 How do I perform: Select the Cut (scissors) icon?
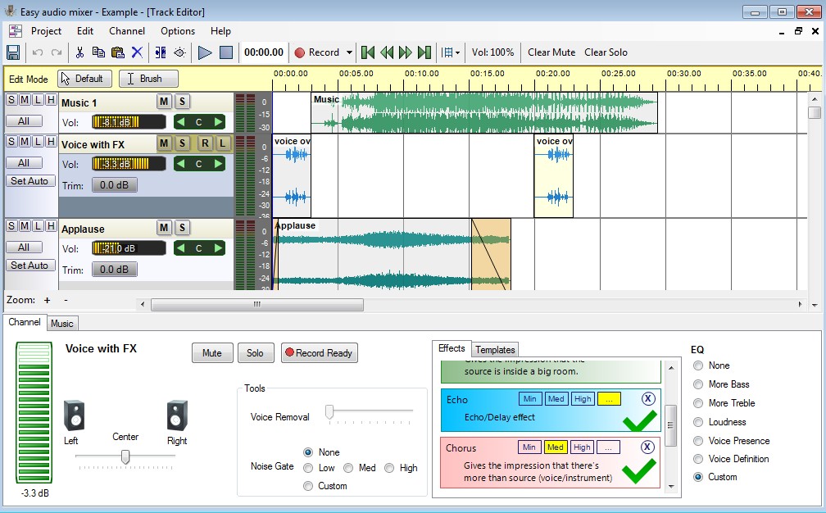click(x=82, y=52)
